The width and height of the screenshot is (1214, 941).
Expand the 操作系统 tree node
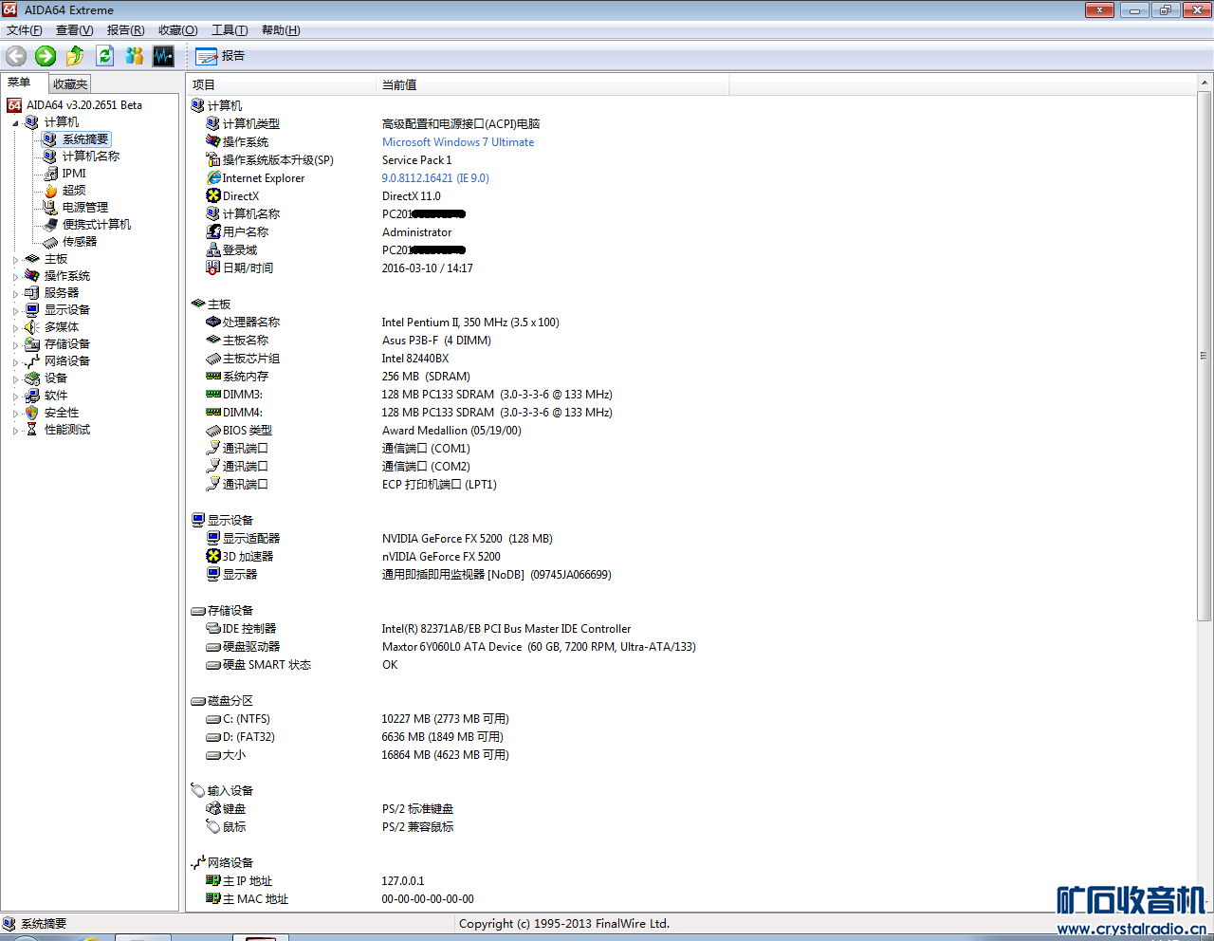pos(15,276)
